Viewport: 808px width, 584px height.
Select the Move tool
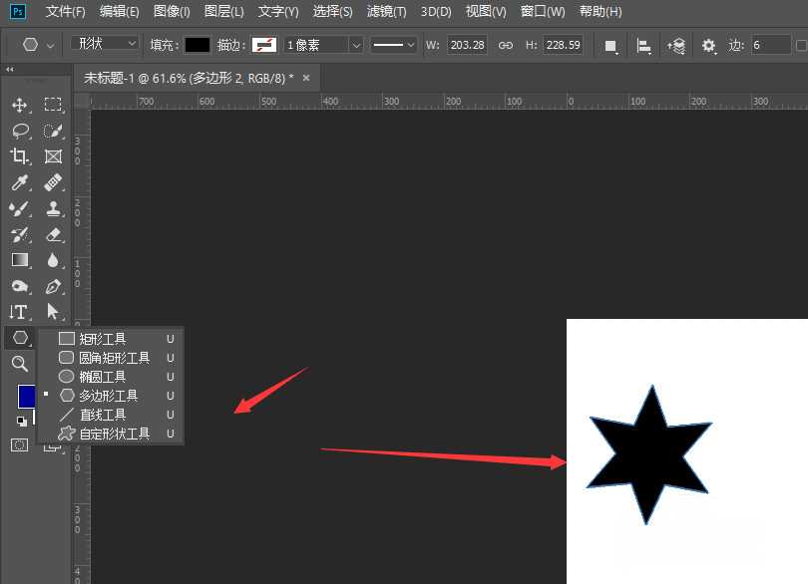pos(19,105)
